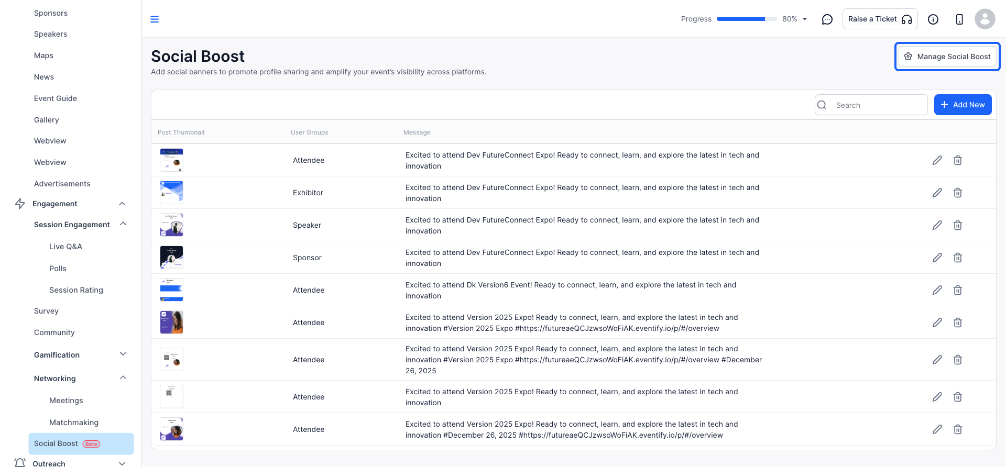Image resolution: width=1006 pixels, height=467 pixels.
Task: Open the user profile avatar
Action: click(x=985, y=19)
